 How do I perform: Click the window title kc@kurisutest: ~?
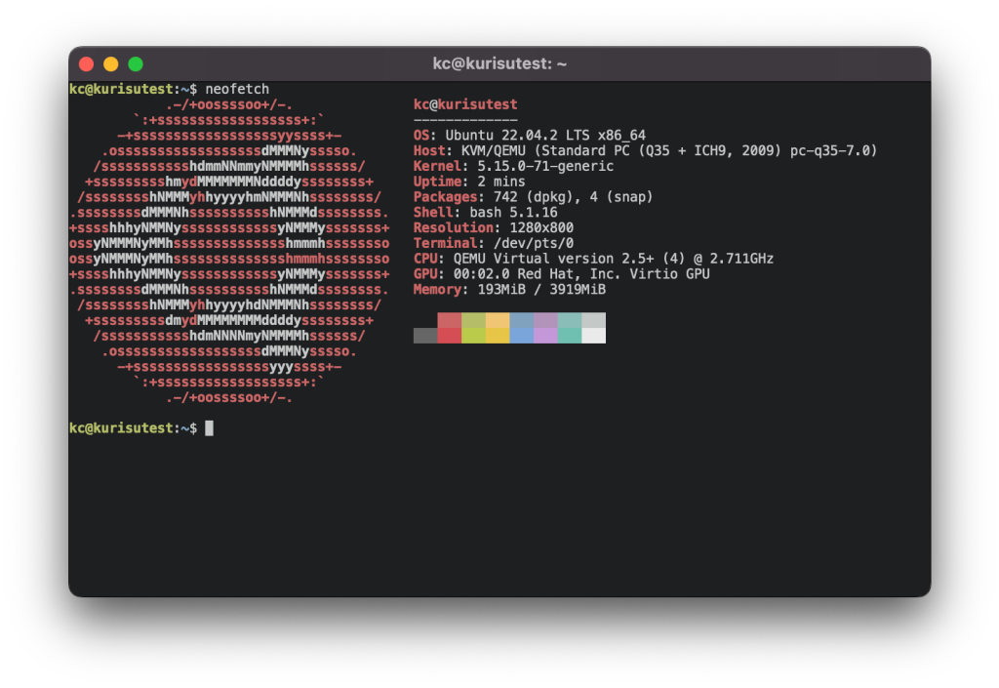click(499, 64)
